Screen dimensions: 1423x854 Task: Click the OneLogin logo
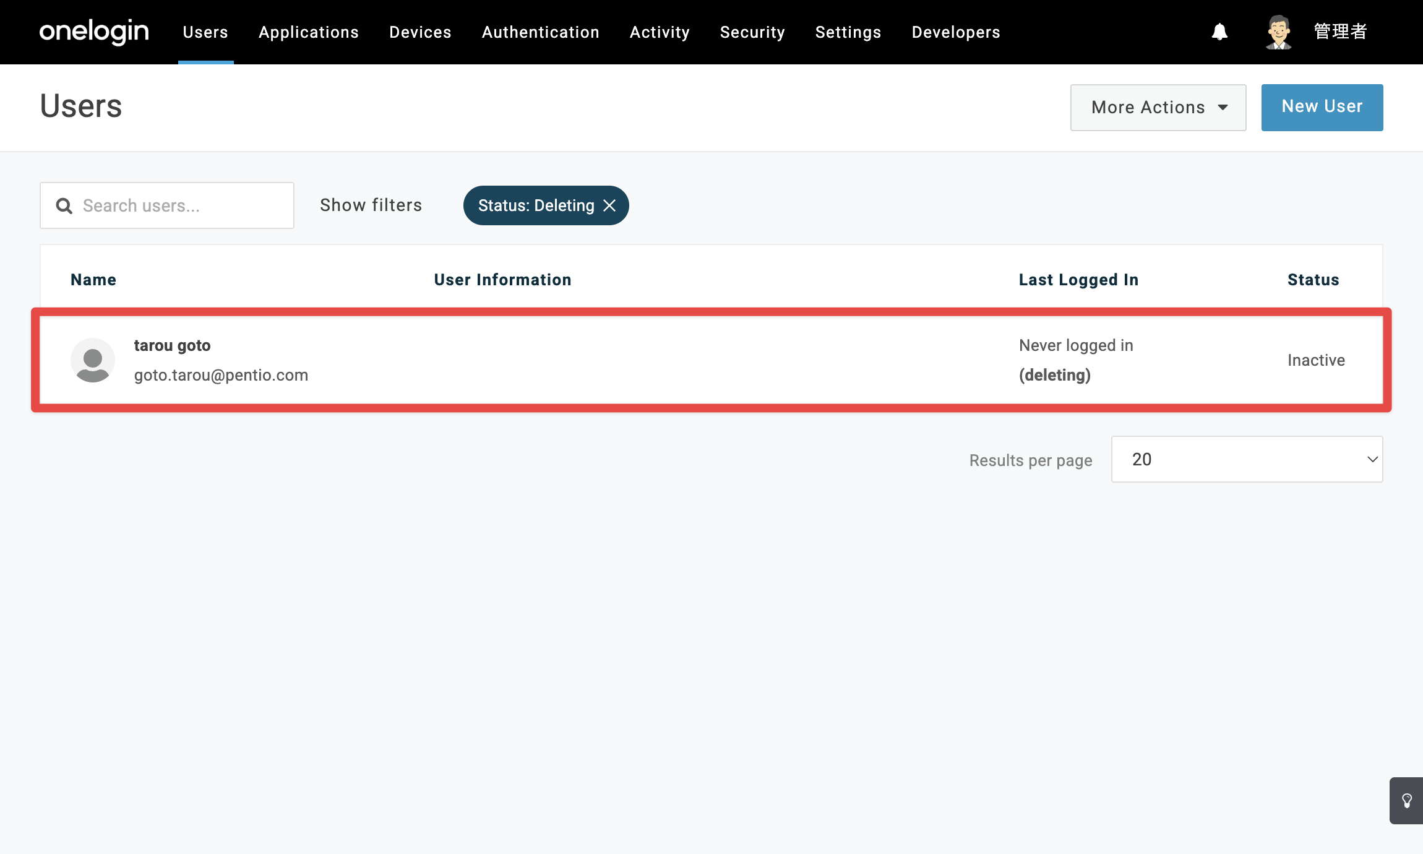pyautogui.click(x=94, y=32)
